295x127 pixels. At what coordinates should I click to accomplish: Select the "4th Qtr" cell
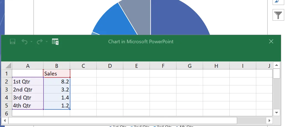[28, 106]
